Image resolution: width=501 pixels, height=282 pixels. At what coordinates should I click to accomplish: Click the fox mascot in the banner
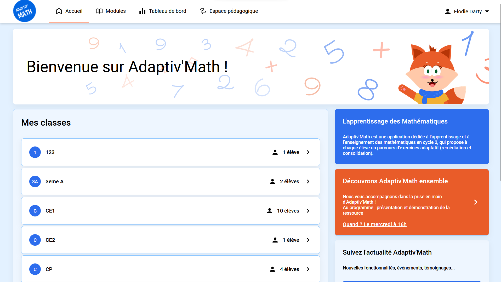click(x=432, y=75)
